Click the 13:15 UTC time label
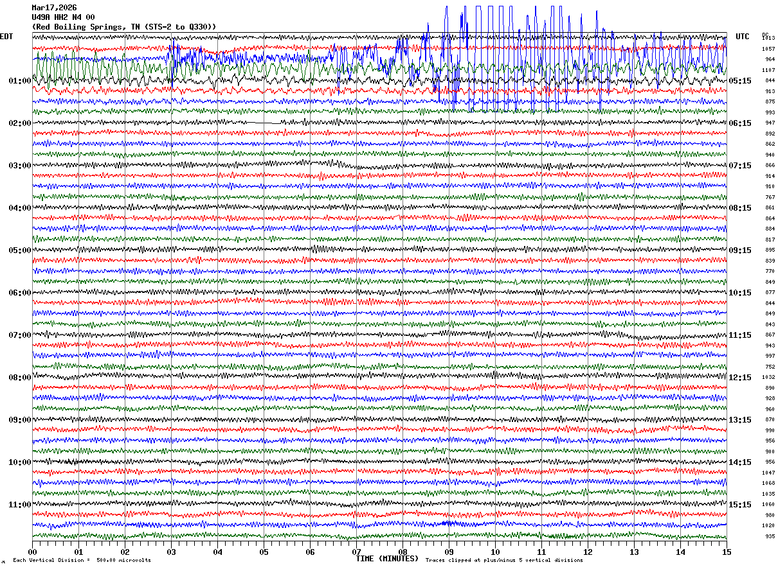 (740, 420)
